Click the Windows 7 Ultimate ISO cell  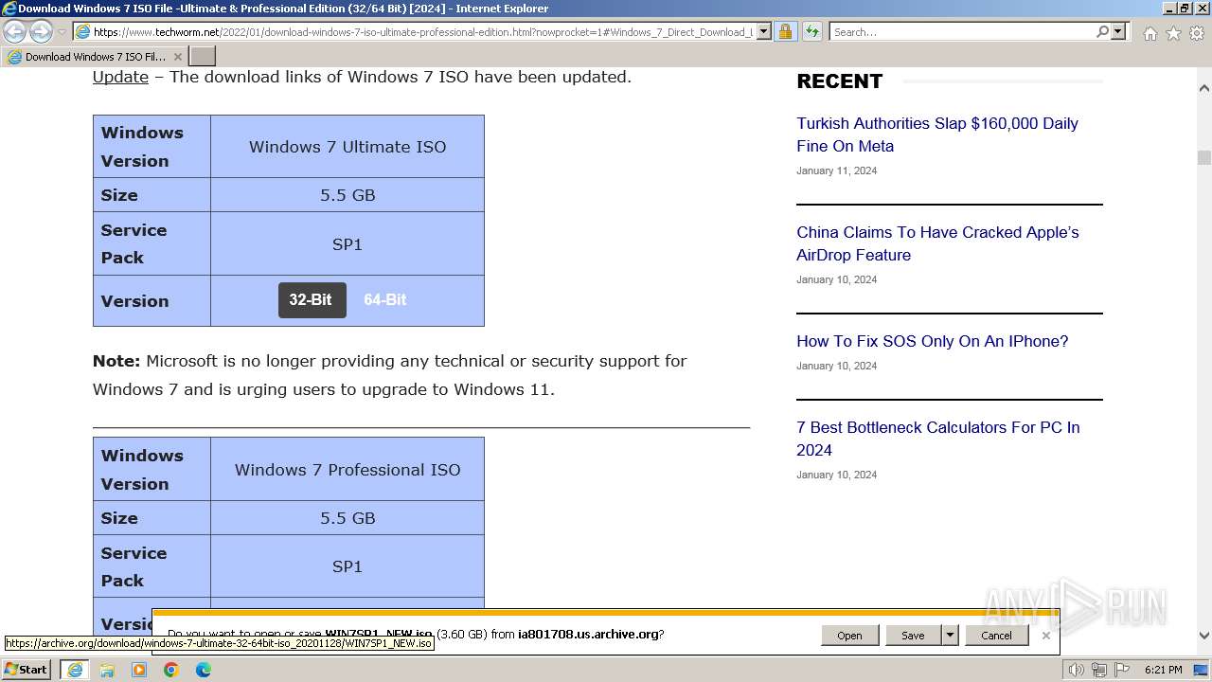pos(348,147)
